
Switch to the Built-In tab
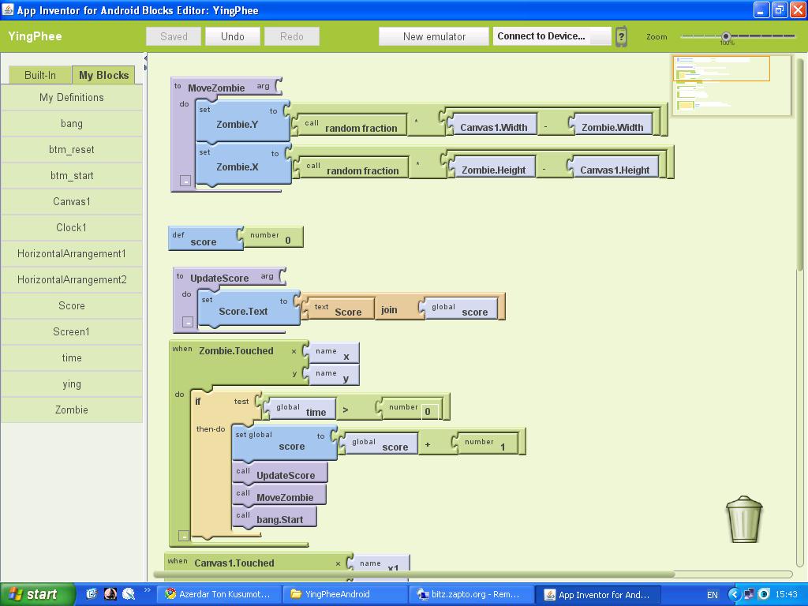(39, 75)
